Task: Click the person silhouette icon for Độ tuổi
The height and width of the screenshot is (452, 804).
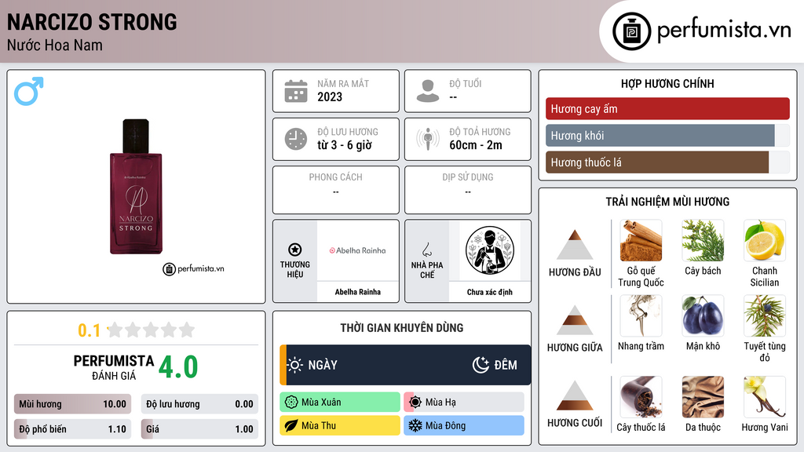Action: click(x=428, y=91)
